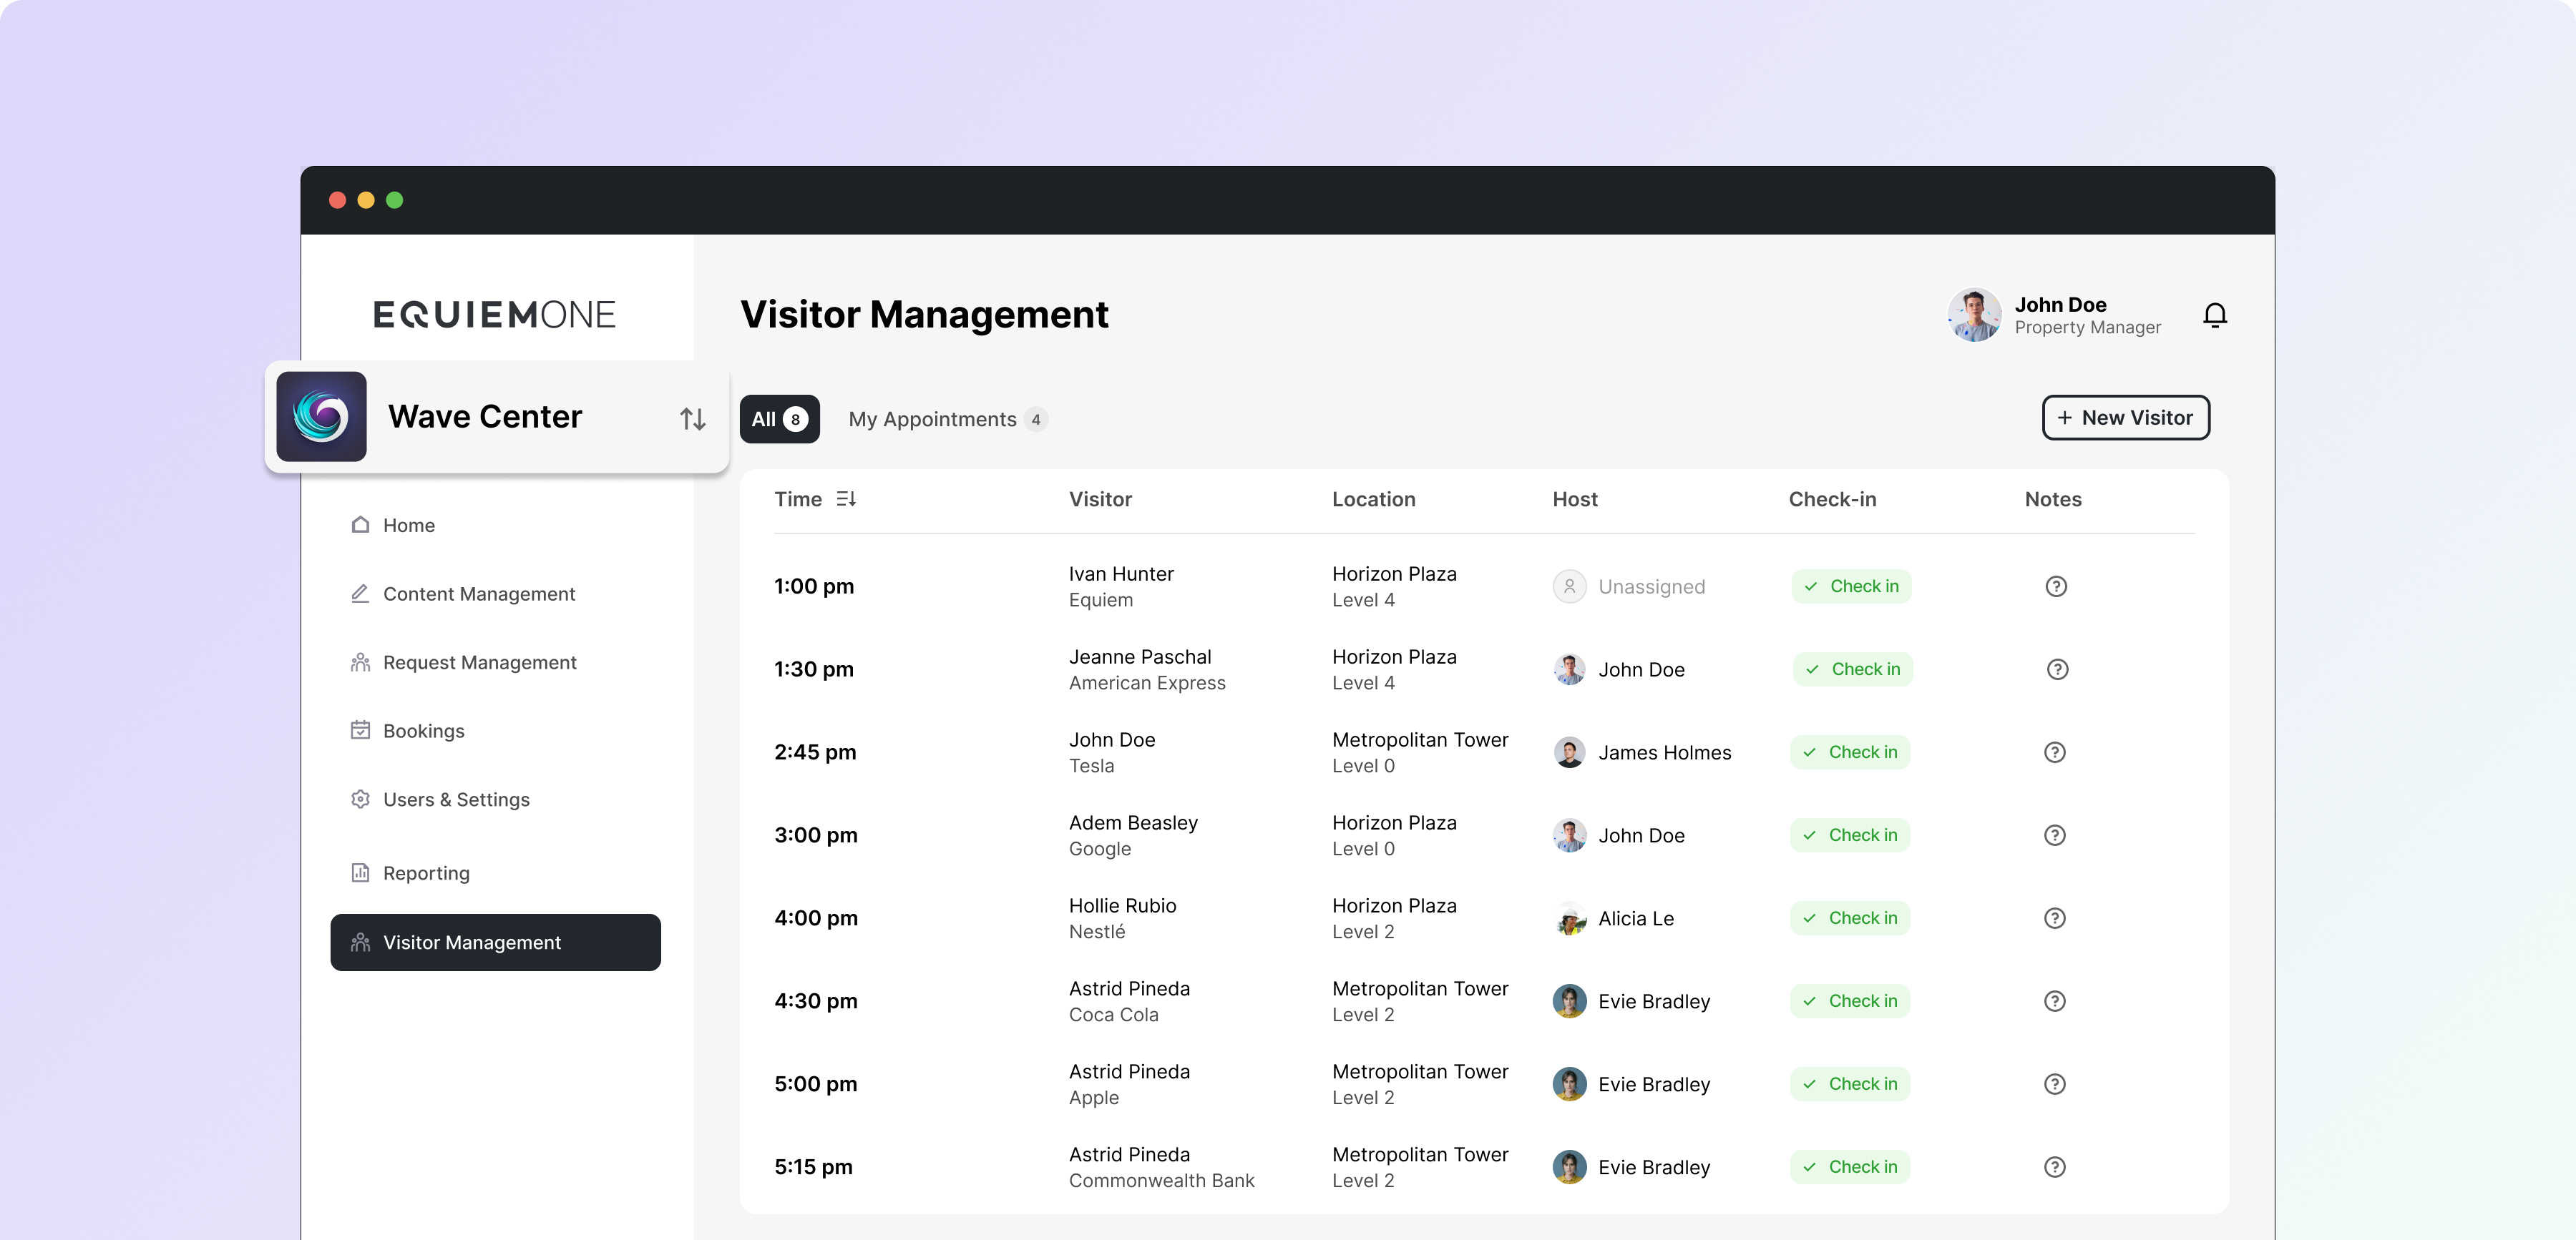
Task: Select the All visitors tab
Action: 779,420
